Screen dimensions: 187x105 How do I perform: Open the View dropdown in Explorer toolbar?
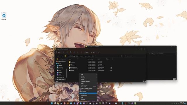pos(93,52)
